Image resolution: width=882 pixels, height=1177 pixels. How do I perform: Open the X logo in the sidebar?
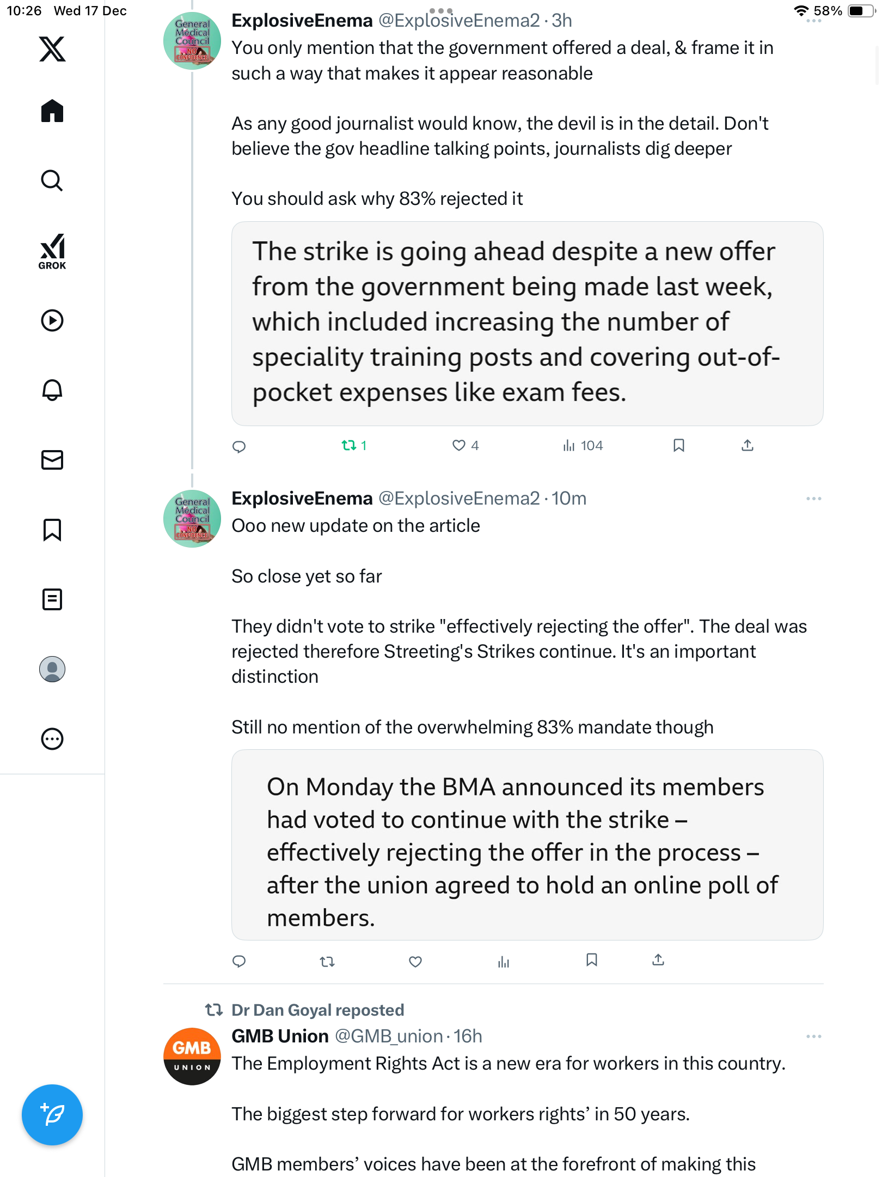(52, 49)
